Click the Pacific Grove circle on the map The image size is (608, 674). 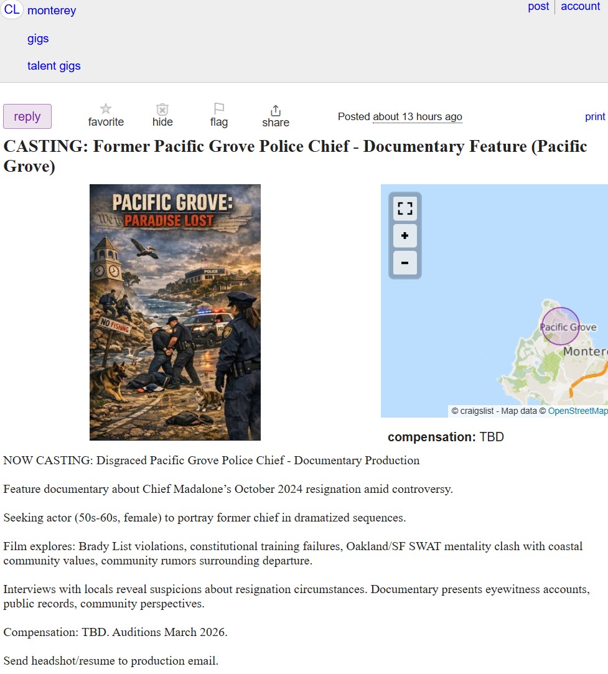(x=560, y=326)
